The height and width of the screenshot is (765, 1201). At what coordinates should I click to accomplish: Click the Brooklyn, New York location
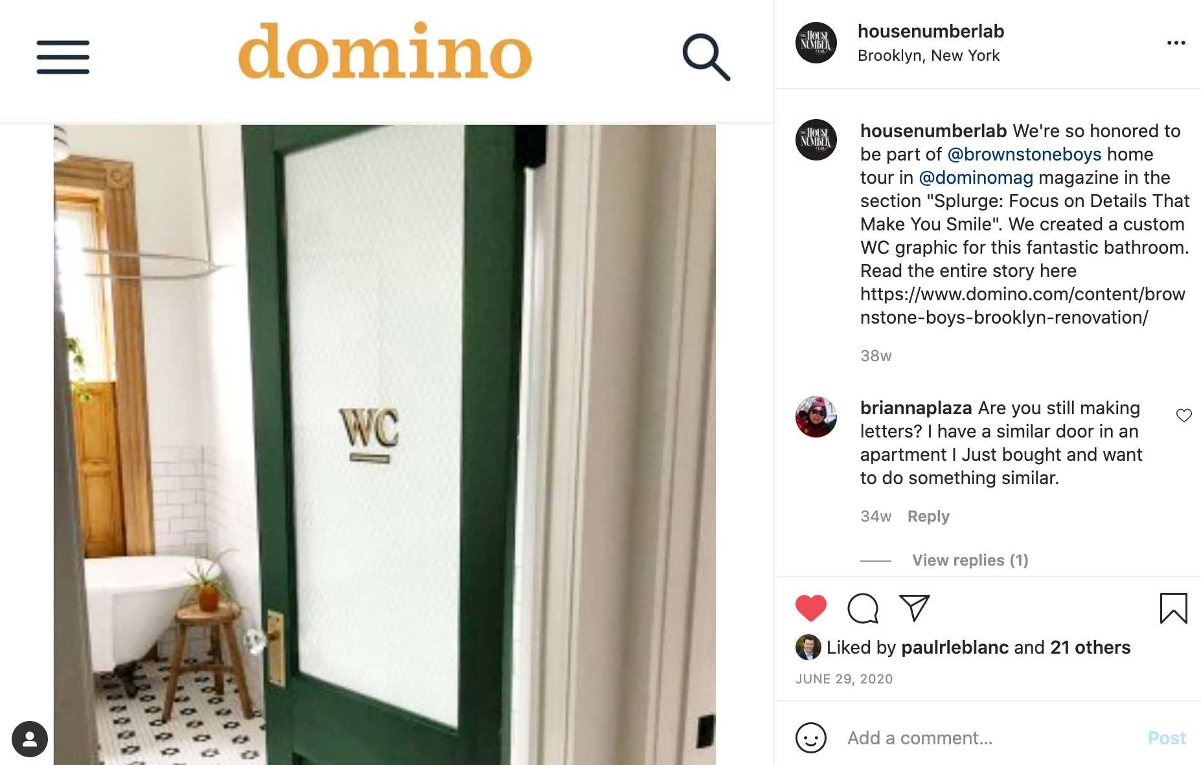click(x=928, y=56)
